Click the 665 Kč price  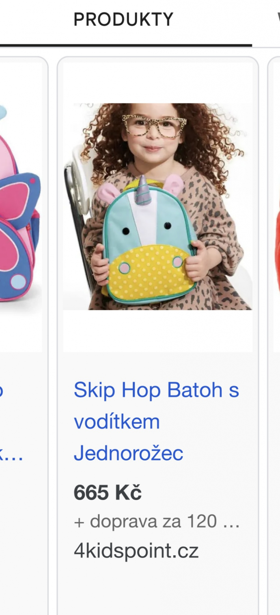pyautogui.click(x=108, y=493)
